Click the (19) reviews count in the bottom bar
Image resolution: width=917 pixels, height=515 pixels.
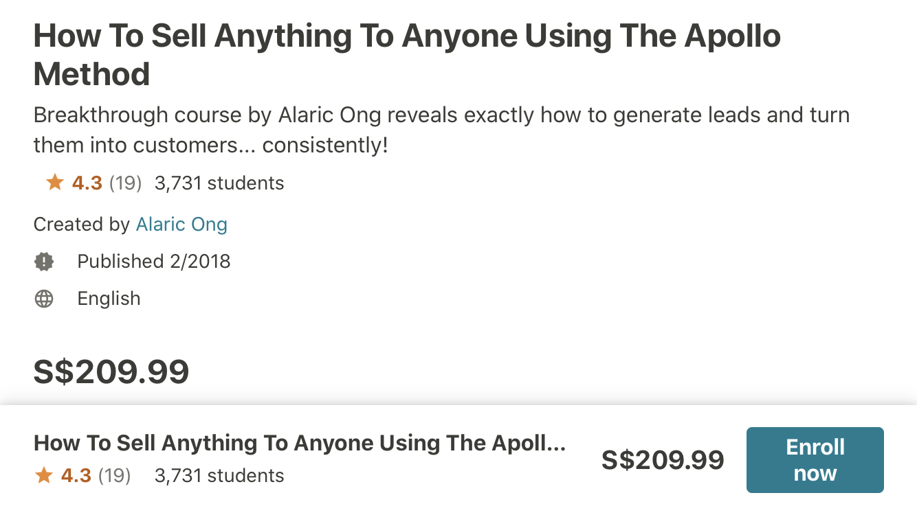[x=114, y=476]
